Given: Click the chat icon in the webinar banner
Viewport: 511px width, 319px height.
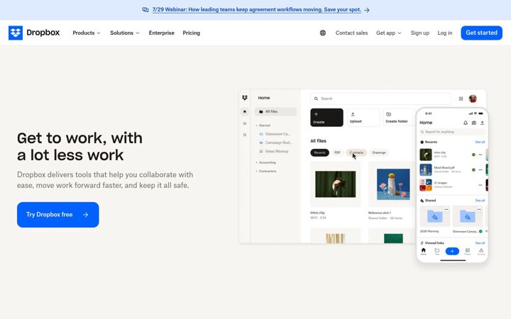Looking at the screenshot, I should [x=145, y=10].
